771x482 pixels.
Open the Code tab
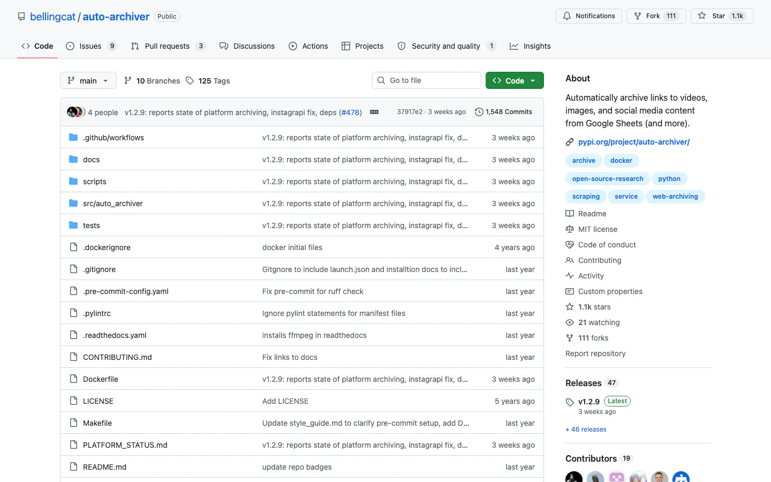(x=37, y=46)
